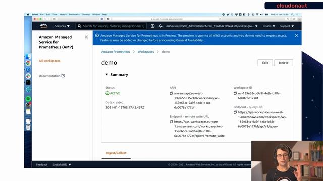The height and width of the screenshot is (181, 323).
Task: Click the Safari address bar
Action: pos(167,19)
